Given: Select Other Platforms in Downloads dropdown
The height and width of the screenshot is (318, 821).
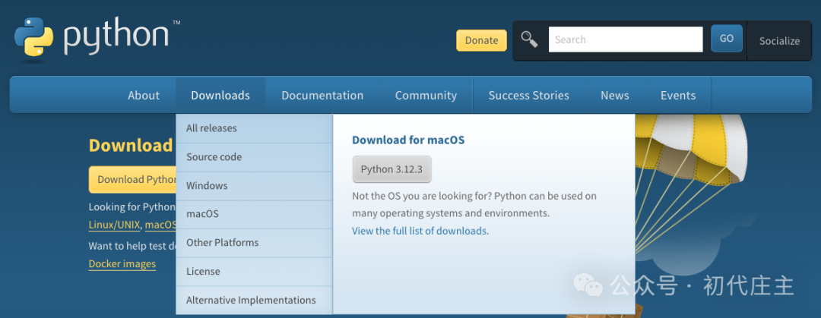Looking at the screenshot, I should [254, 243].
